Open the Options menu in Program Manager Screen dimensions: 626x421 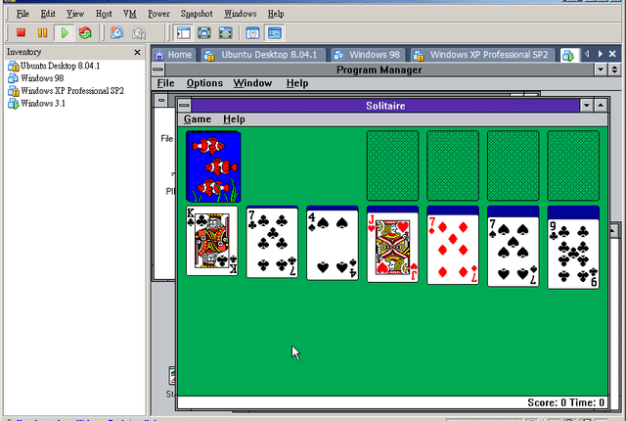(204, 83)
